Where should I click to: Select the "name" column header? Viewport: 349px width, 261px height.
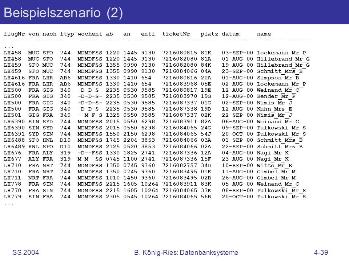pos(264,34)
